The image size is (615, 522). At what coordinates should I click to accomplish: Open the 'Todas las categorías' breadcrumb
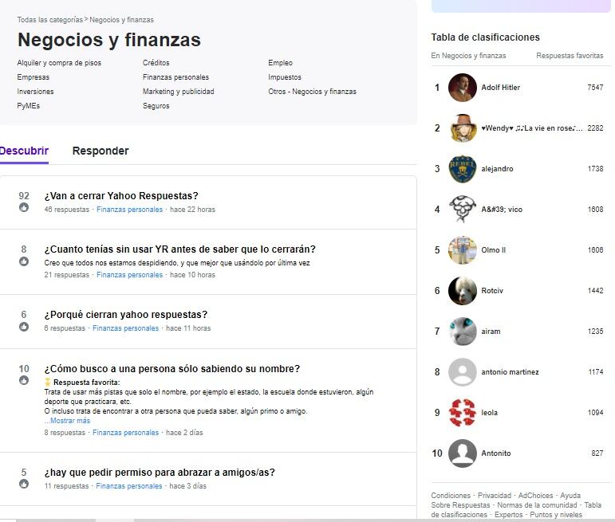point(49,19)
